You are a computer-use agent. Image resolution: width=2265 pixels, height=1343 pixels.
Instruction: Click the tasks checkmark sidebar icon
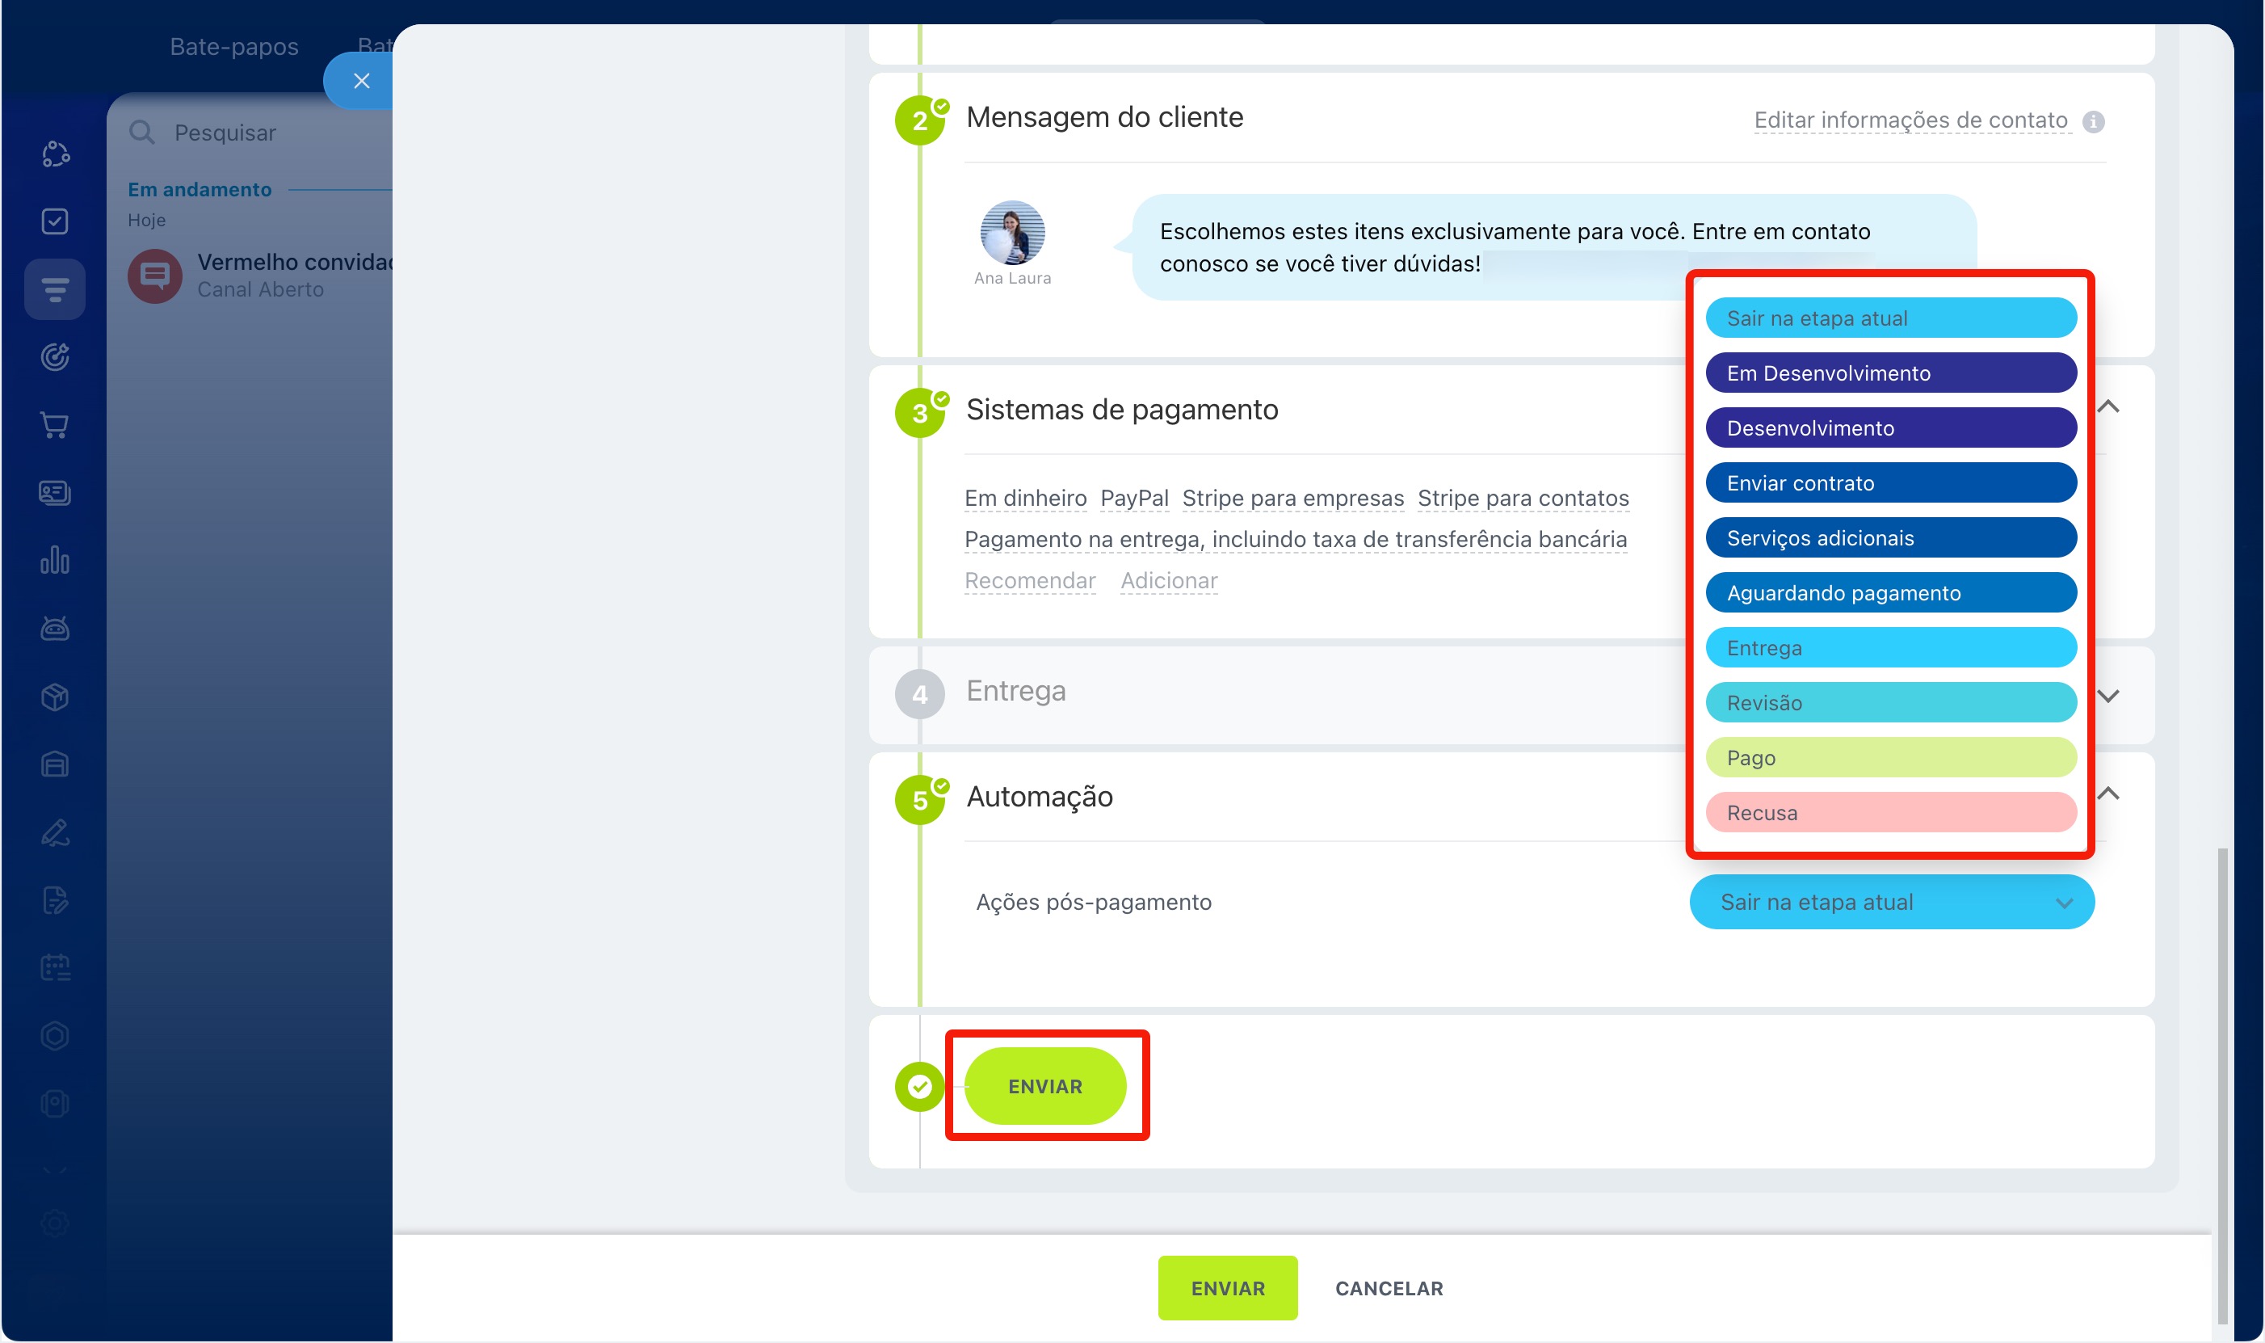point(54,221)
